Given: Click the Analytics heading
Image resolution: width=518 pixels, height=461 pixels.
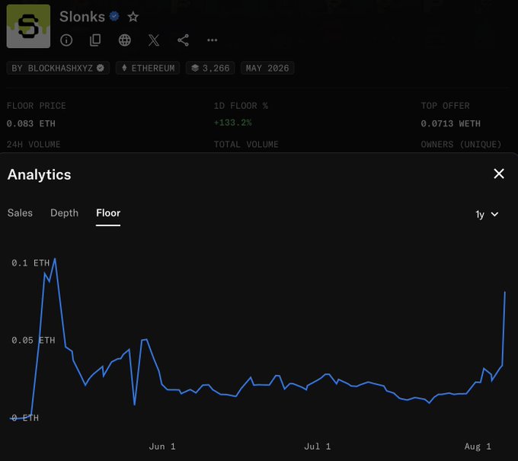Looking at the screenshot, I should point(40,174).
